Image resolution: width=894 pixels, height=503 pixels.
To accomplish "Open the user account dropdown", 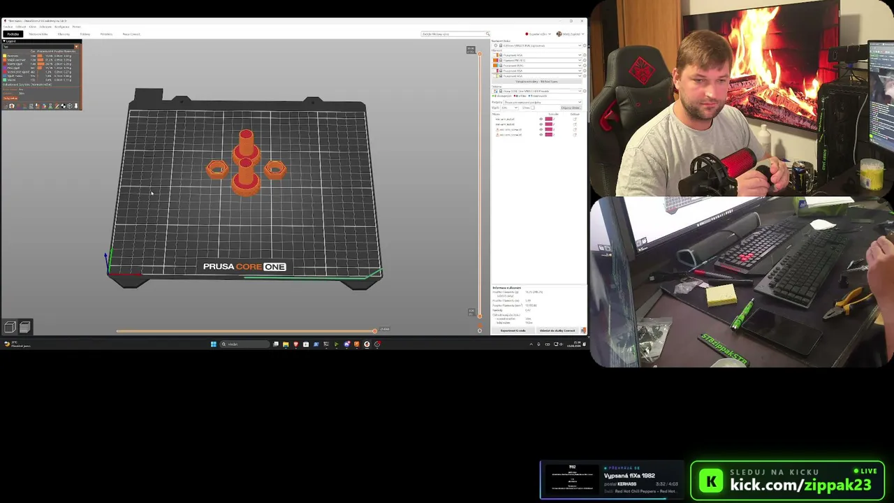I will (x=570, y=34).
